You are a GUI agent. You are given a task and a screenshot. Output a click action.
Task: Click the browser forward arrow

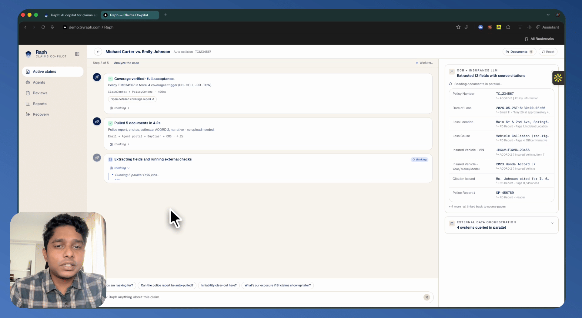[34, 27]
